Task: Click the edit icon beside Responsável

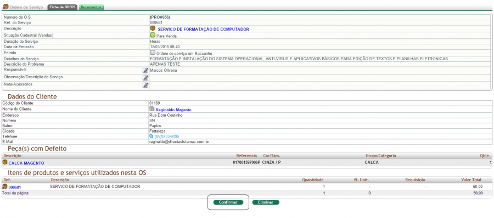Action: (x=145, y=71)
